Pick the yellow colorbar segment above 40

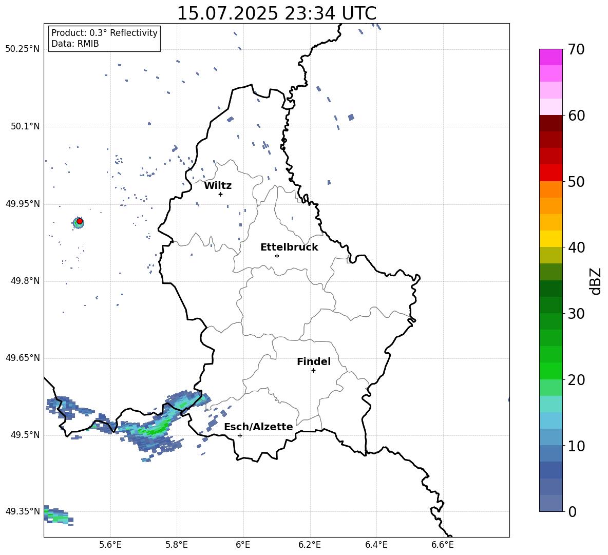[x=551, y=239]
